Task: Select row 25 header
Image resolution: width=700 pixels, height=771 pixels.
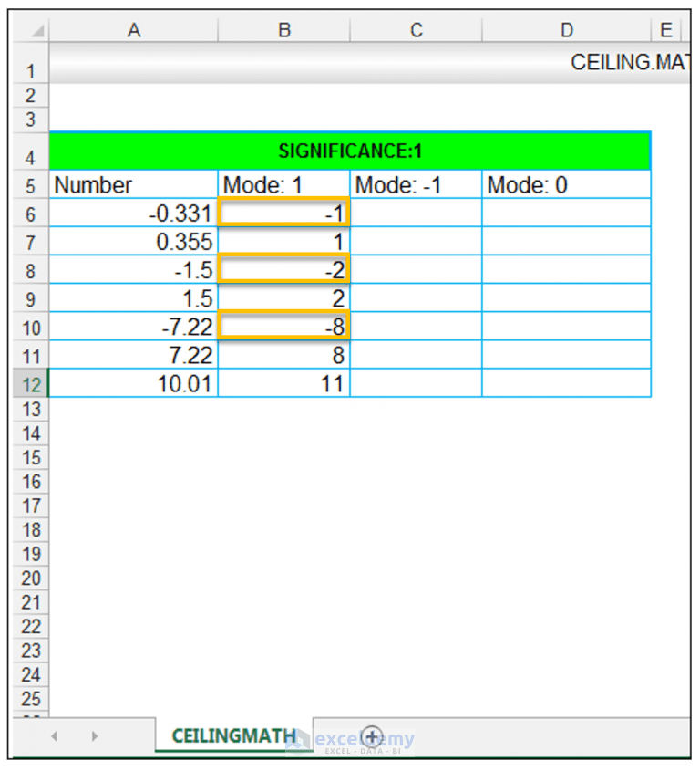Action: coord(30,699)
